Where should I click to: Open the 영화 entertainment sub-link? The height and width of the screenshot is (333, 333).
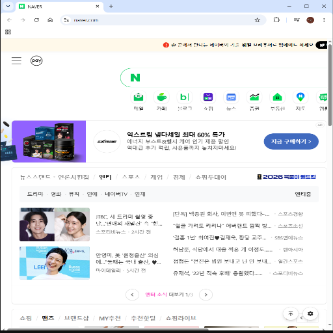tap(56, 194)
